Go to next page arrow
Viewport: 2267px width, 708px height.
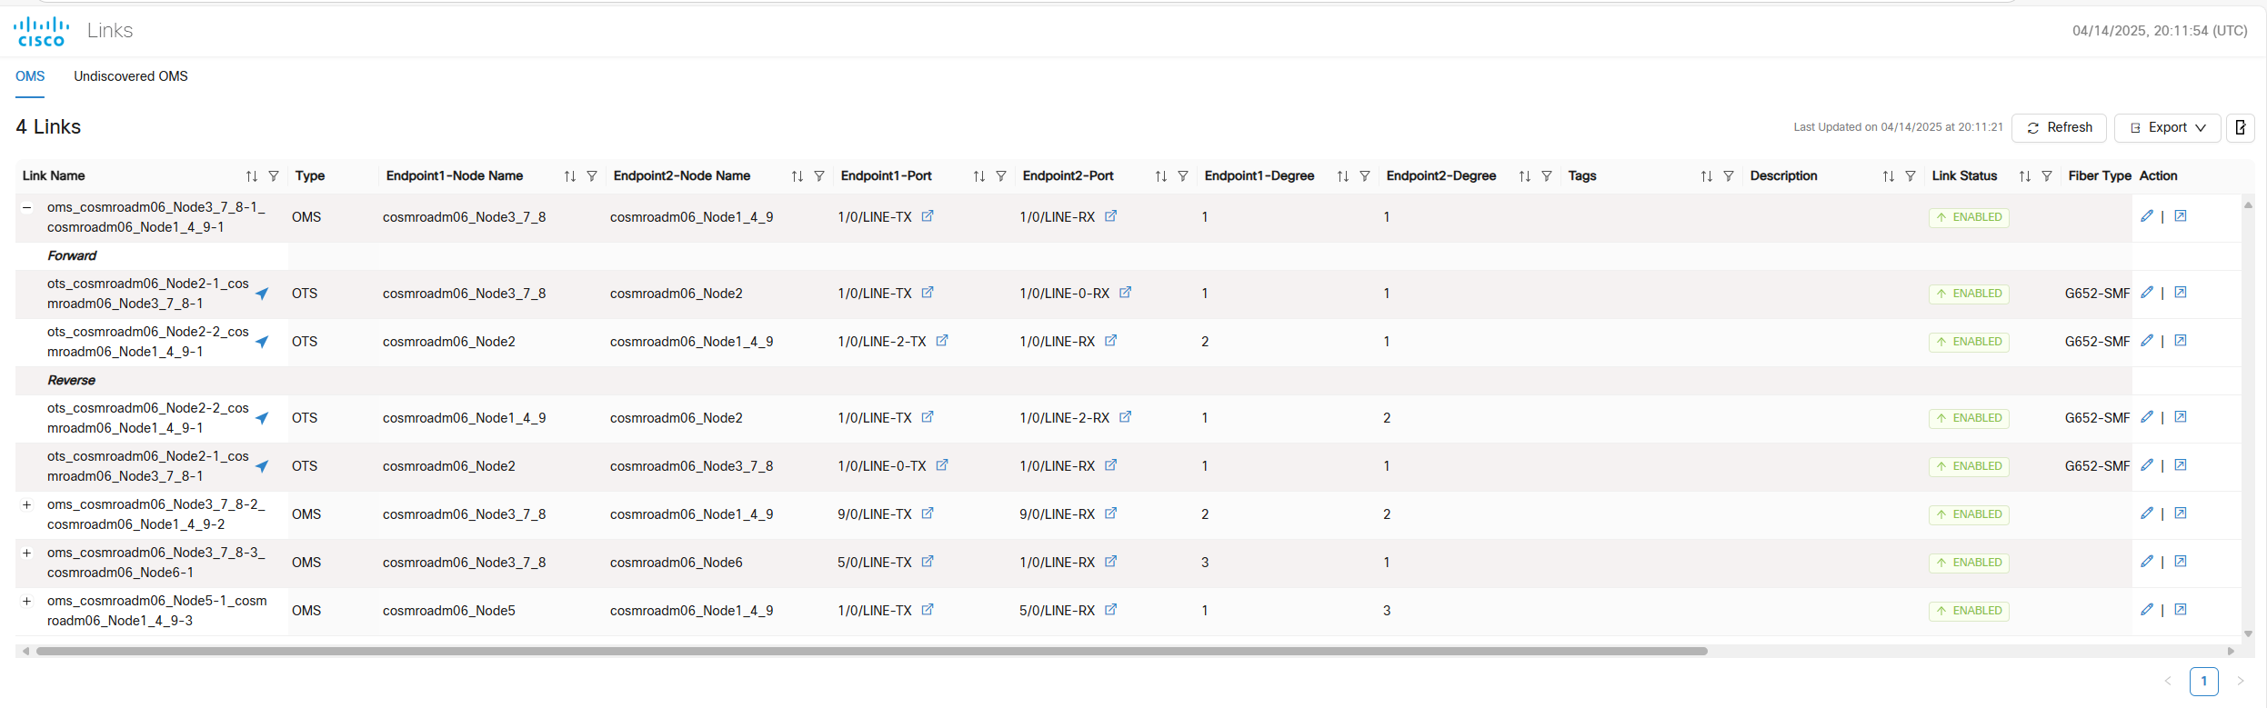pos(2241,682)
